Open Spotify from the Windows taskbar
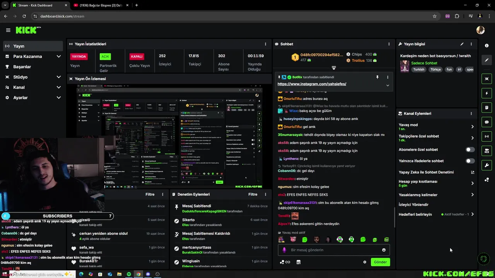 [128, 274]
